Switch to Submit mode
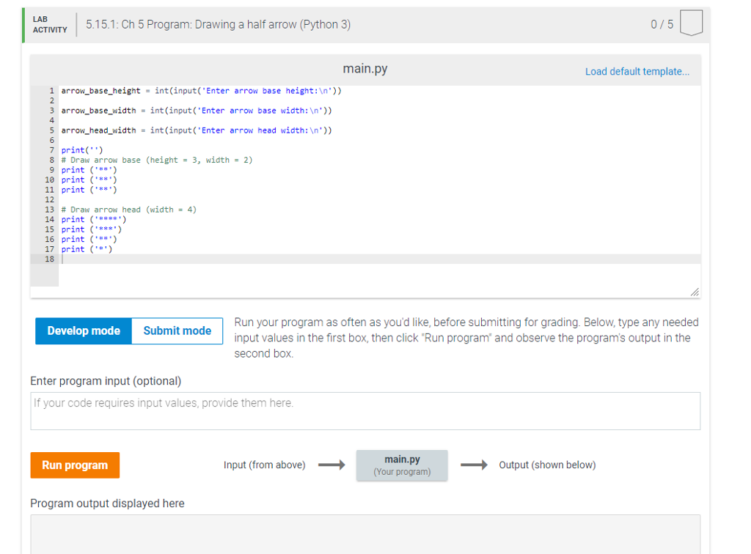751x554 pixels. pos(177,330)
